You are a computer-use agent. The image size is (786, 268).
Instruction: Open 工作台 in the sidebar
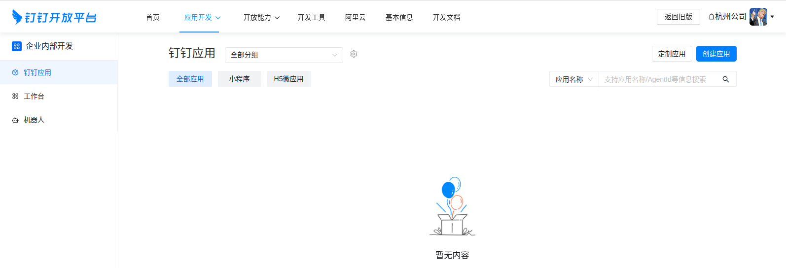(34, 96)
